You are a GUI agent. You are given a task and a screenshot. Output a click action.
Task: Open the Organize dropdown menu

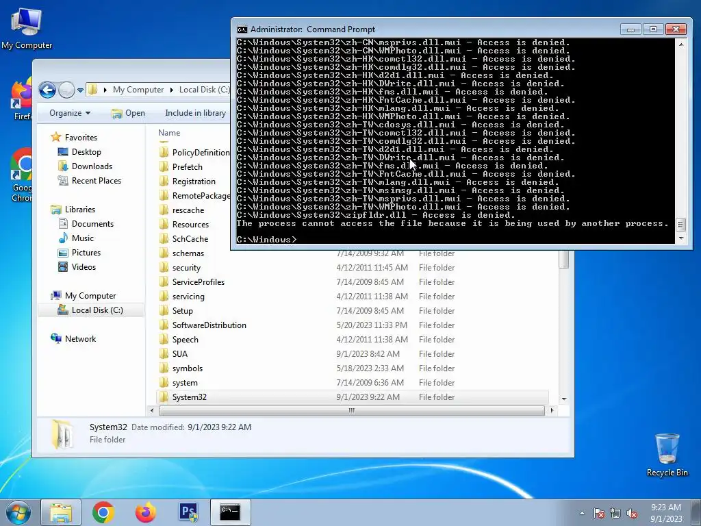tap(70, 113)
